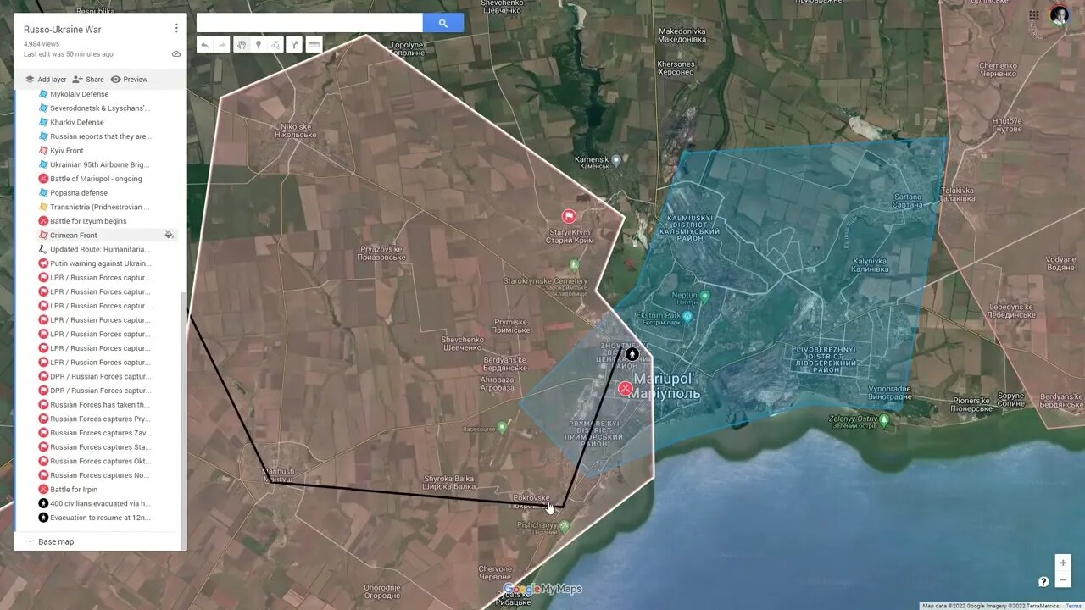The image size is (1085, 610).
Task: Select Russian Forces captures No item
Action: [100, 475]
